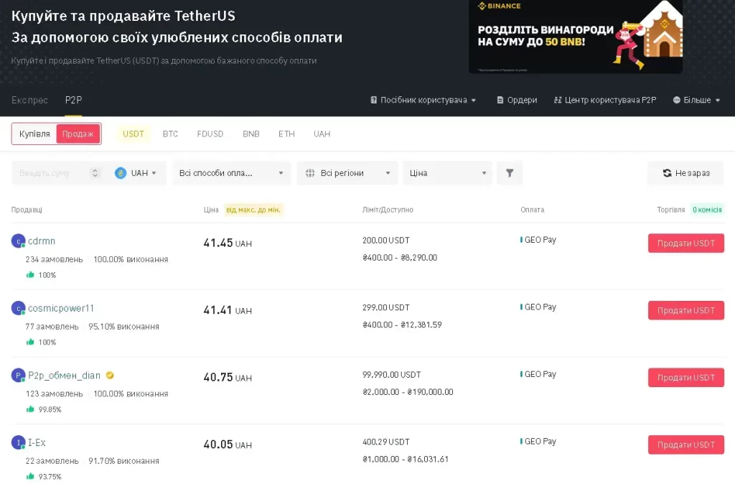
Task: Click cdrmn seller avatar
Action: coord(18,241)
